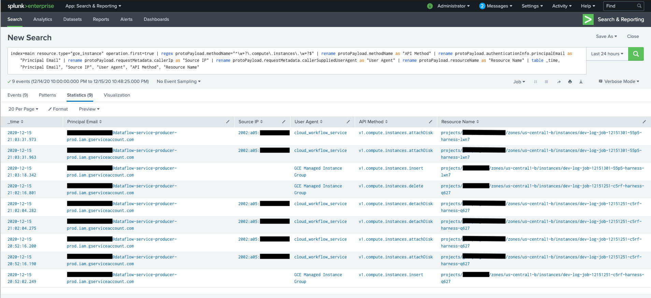Click GCE Managed Instance Group in 21:02:16.801 row
The width and height of the screenshot is (651, 298).
[318, 189]
